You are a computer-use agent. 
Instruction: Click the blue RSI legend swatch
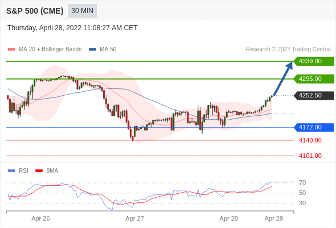click(11, 171)
